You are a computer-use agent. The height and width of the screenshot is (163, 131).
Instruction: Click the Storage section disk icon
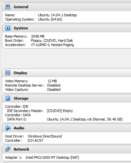(x=8, y=98)
